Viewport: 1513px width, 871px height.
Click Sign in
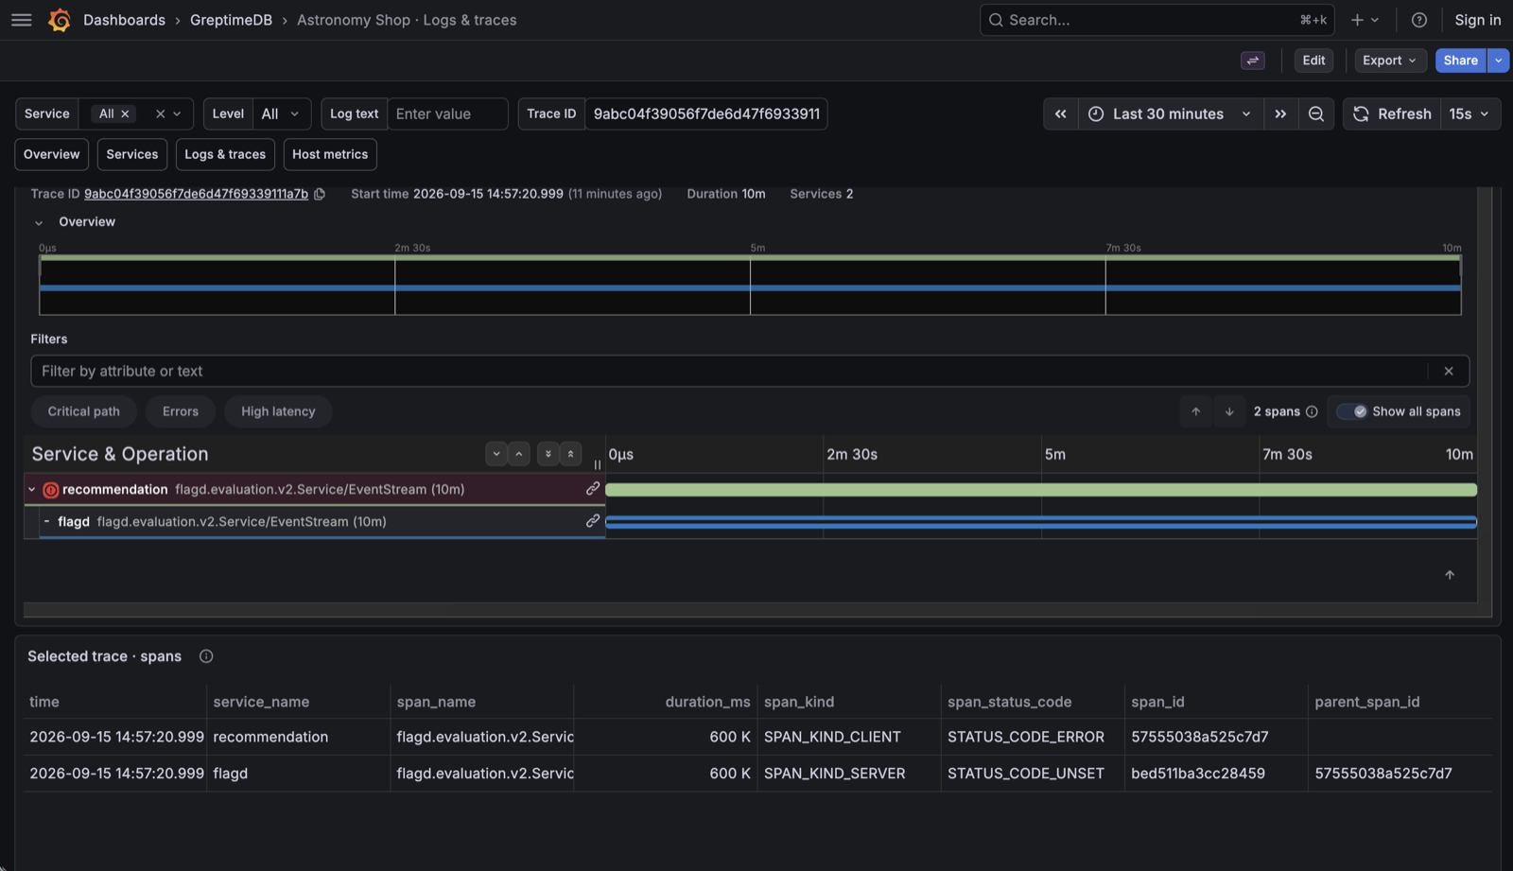(x=1477, y=20)
